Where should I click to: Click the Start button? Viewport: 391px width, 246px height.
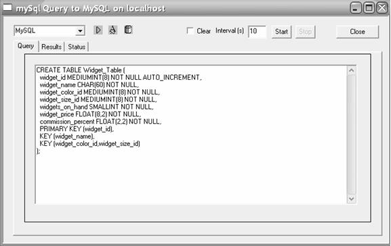281,32
